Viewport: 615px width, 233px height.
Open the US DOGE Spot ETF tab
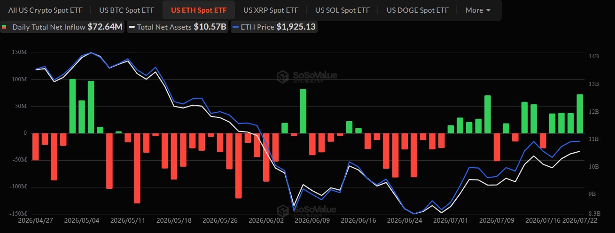[x=417, y=10]
